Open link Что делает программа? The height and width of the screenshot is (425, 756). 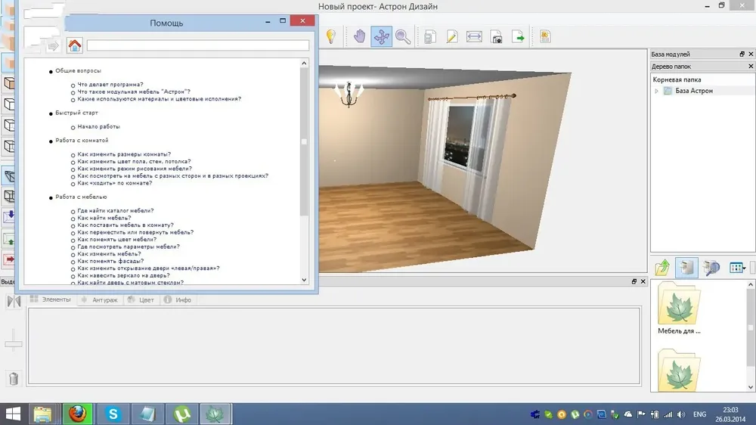click(110, 85)
